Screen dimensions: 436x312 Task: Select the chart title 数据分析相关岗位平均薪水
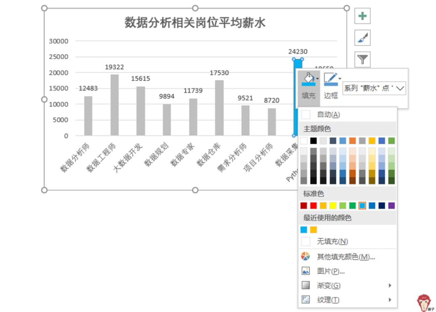195,22
